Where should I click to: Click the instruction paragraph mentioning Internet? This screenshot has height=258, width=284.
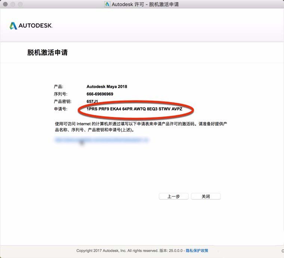pos(141,127)
